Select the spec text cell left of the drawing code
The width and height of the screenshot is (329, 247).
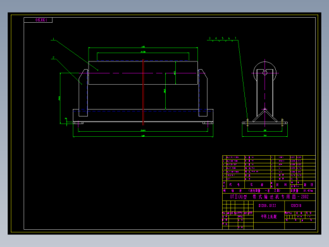pos(269,206)
